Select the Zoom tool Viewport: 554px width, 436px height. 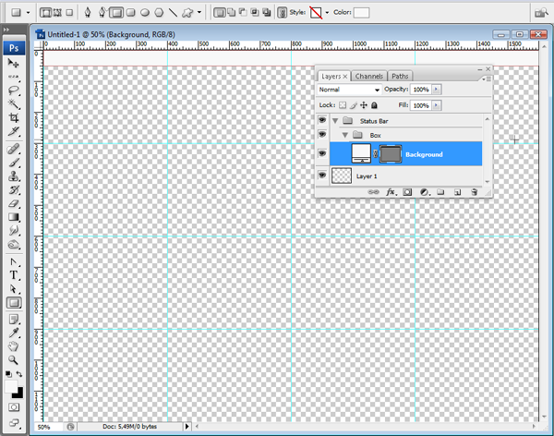[14, 360]
